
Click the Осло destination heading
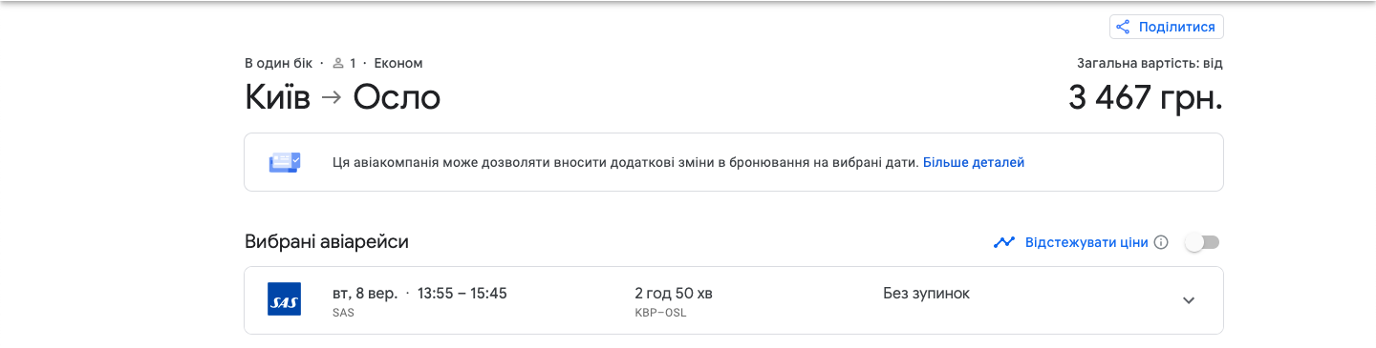point(397,97)
